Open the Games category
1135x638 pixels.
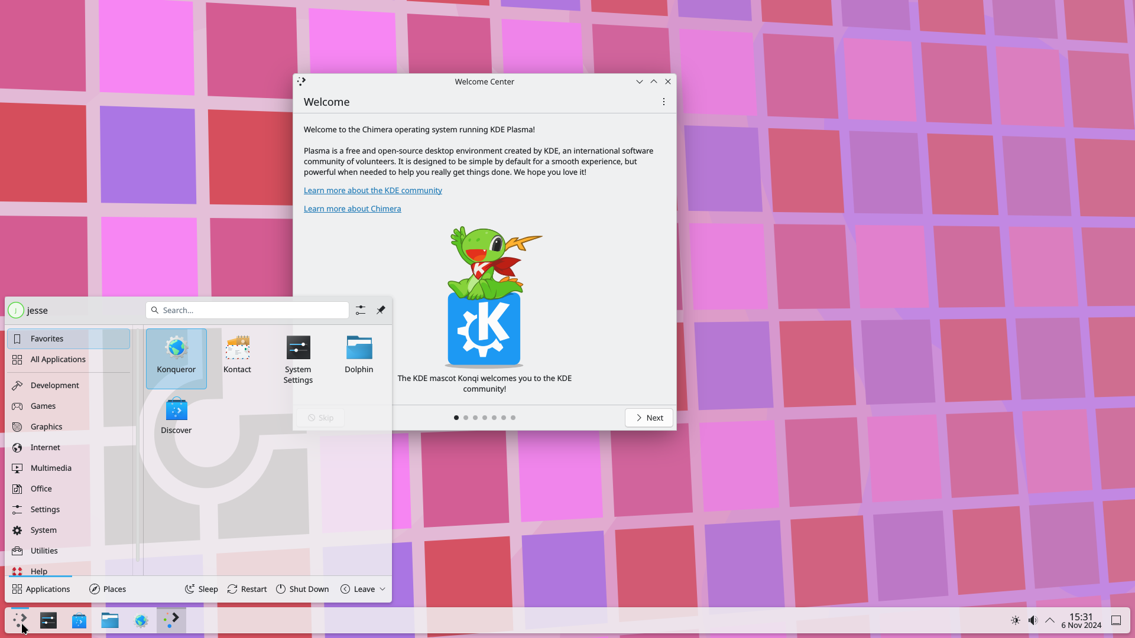coord(69,406)
